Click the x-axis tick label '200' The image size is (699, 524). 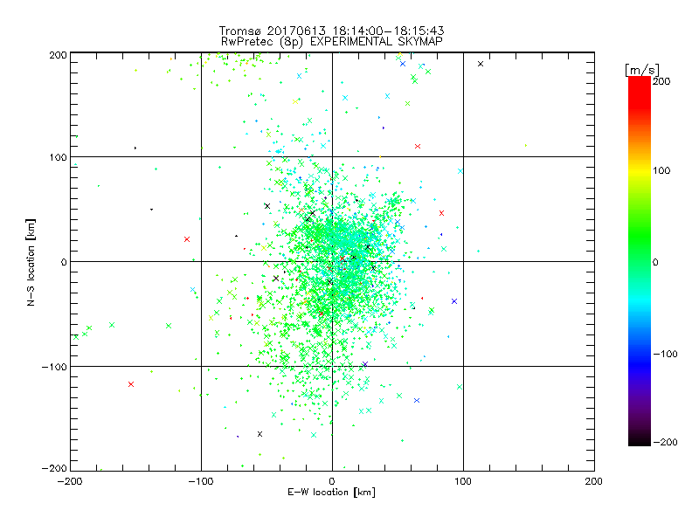click(594, 481)
